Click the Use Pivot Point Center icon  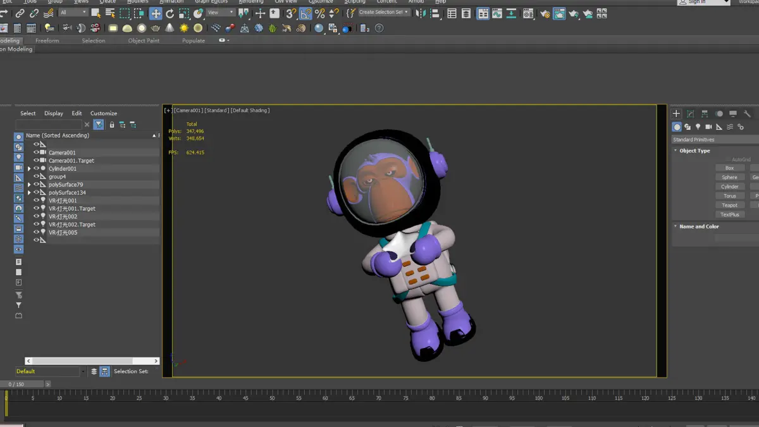[244, 13]
